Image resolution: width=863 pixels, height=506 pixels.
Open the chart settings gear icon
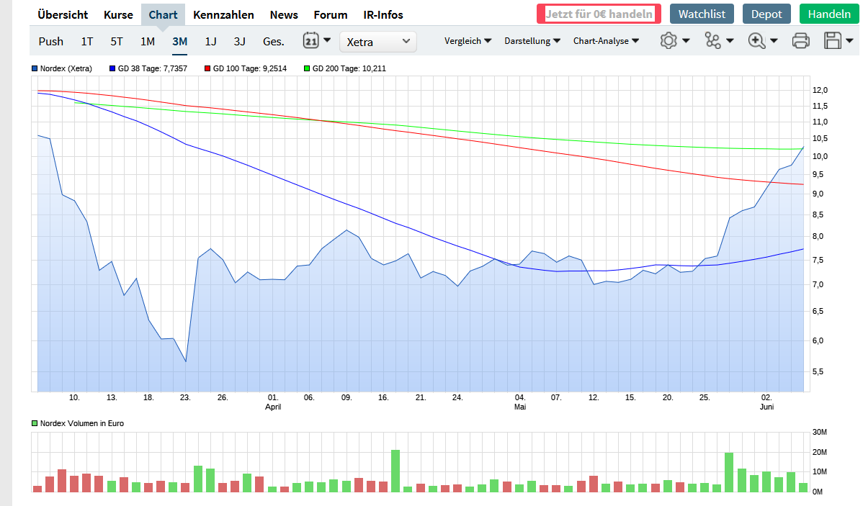669,41
